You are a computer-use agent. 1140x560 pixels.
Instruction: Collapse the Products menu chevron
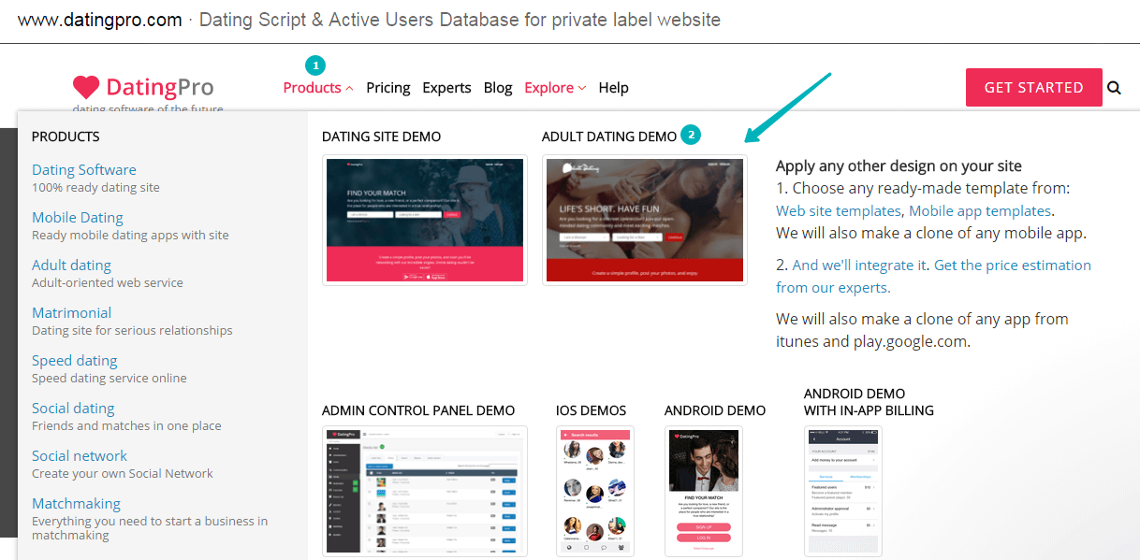pyautogui.click(x=349, y=88)
